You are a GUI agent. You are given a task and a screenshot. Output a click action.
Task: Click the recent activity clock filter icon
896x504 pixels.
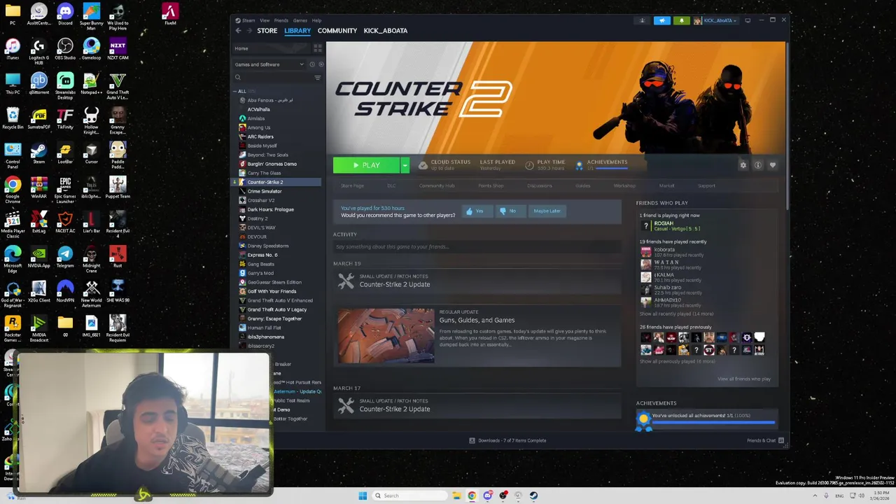click(x=312, y=64)
